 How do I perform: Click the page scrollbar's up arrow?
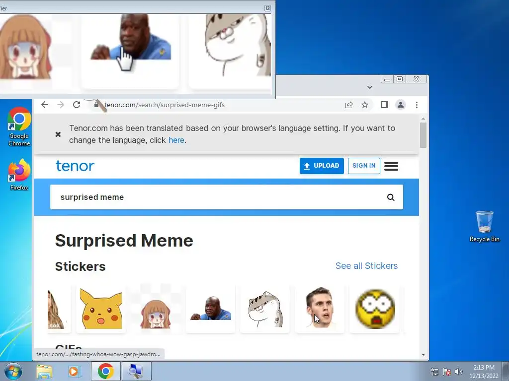423,119
